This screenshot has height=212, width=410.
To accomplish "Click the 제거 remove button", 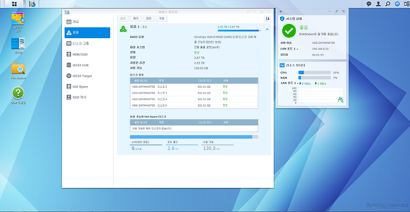I will click(136, 19).
